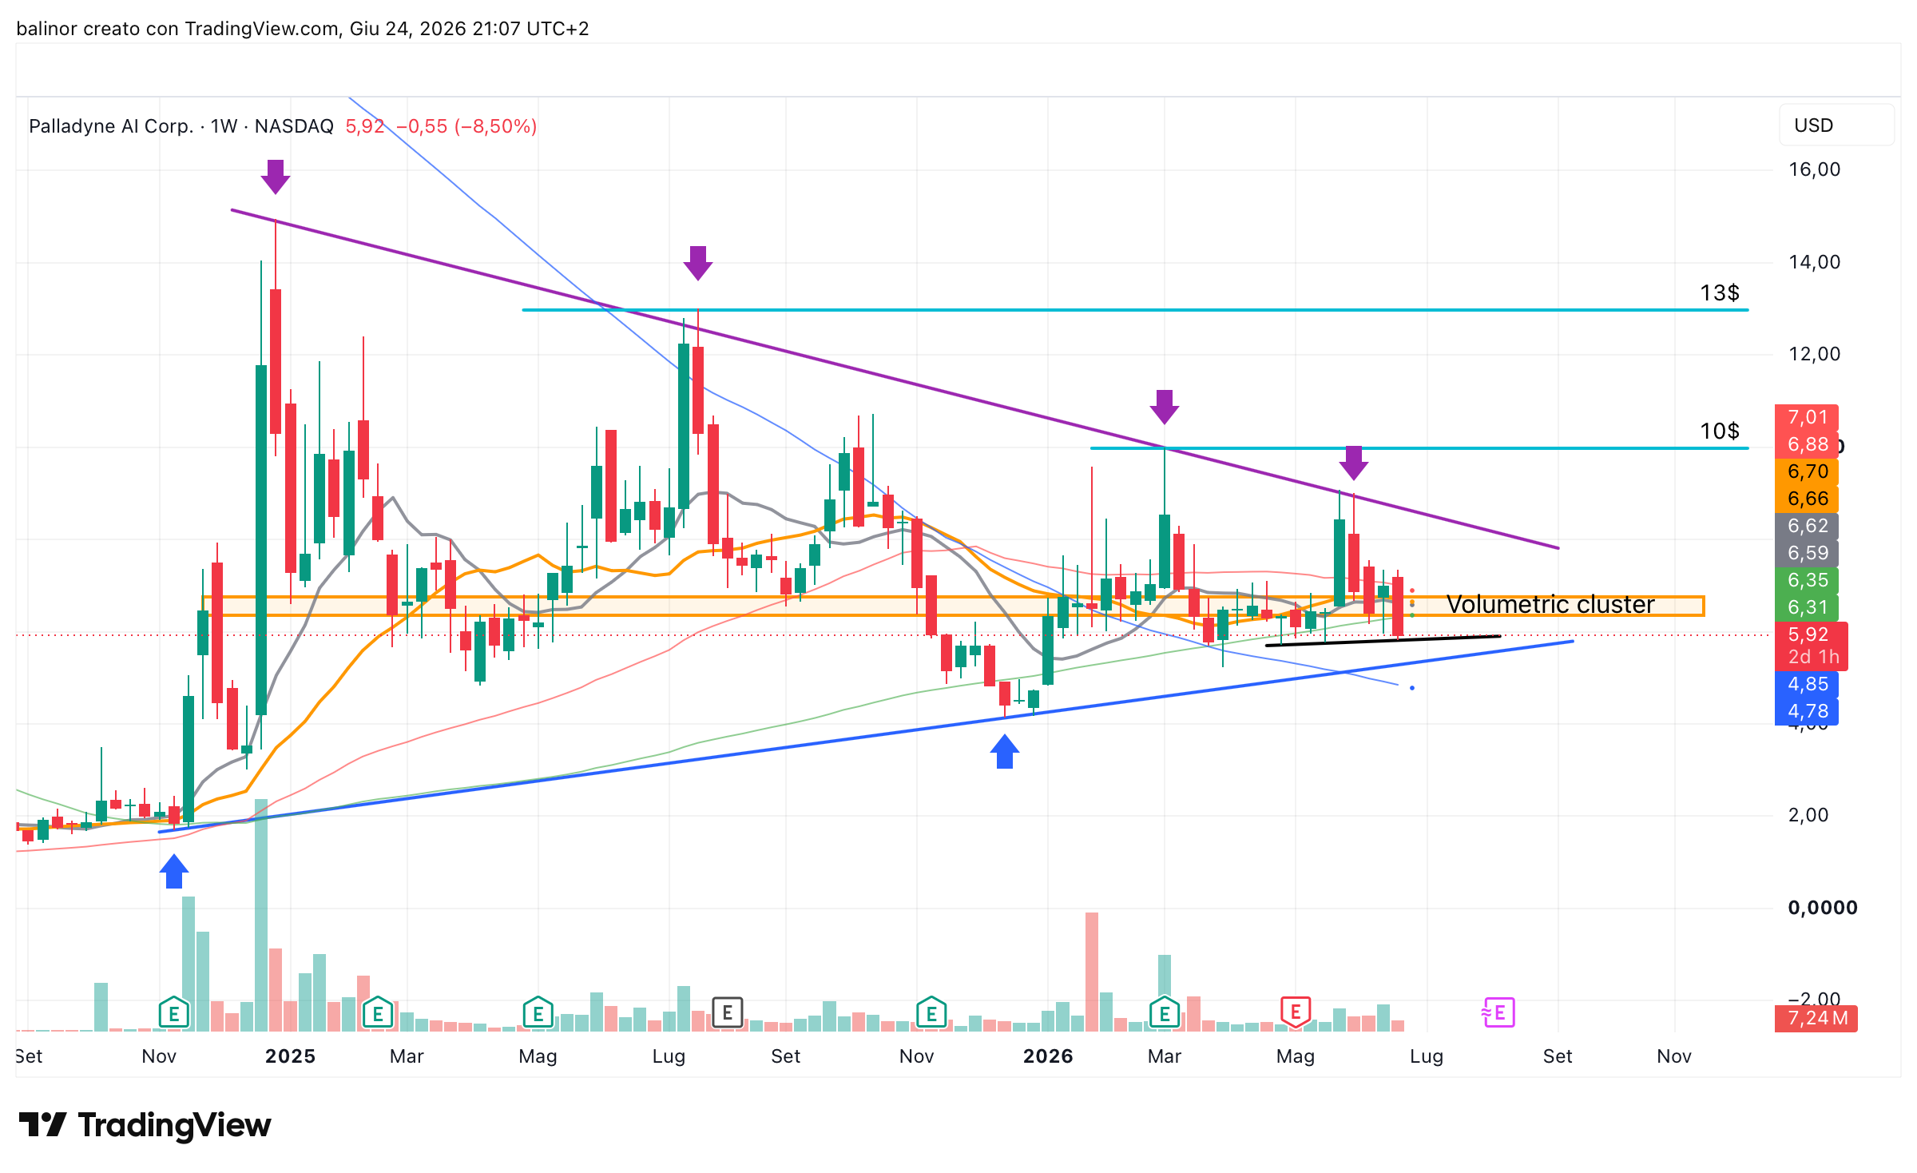Screen dimensions: 1917x1173
Task: Click the Palladyne AI Corp. symbol title
Action: [x=111, y=126]
